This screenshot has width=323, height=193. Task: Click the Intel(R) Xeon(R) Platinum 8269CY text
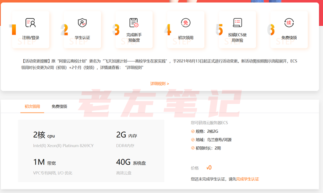point(63,145)
